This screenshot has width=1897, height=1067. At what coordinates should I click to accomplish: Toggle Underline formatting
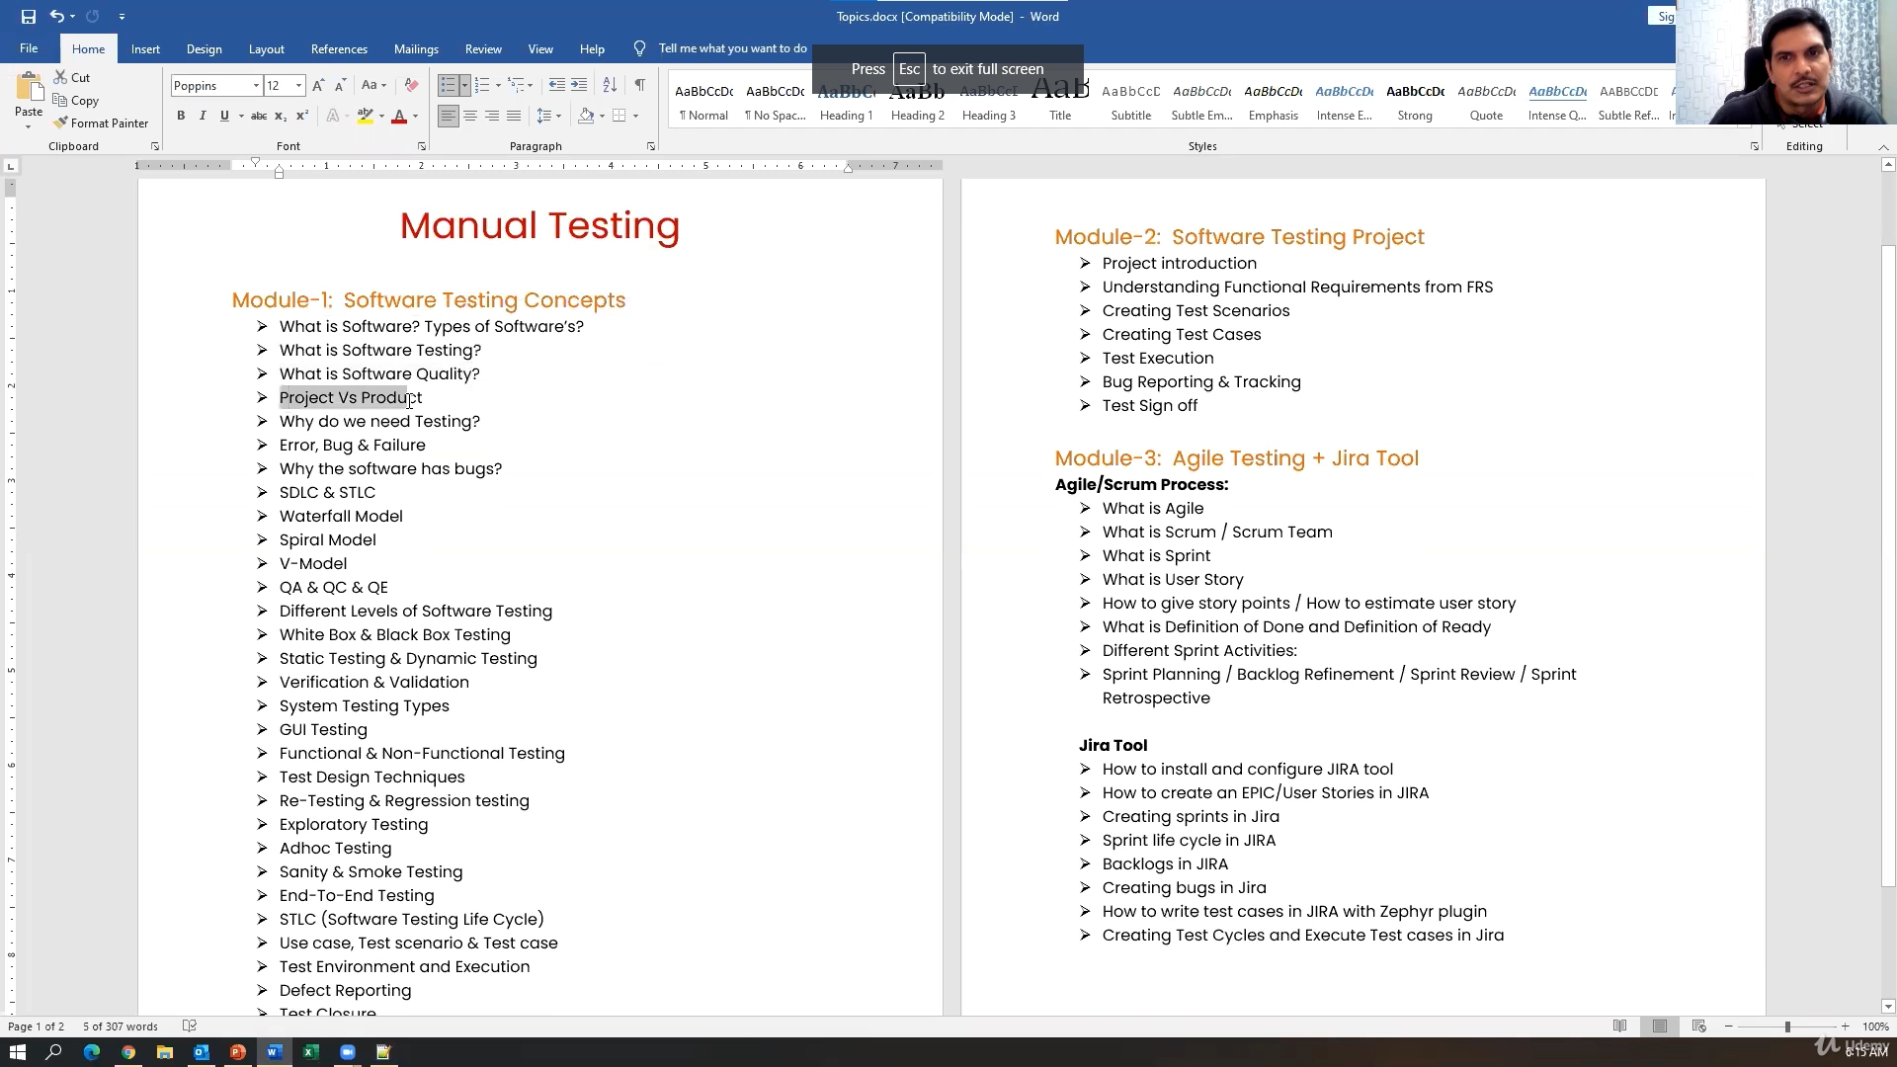224,117
